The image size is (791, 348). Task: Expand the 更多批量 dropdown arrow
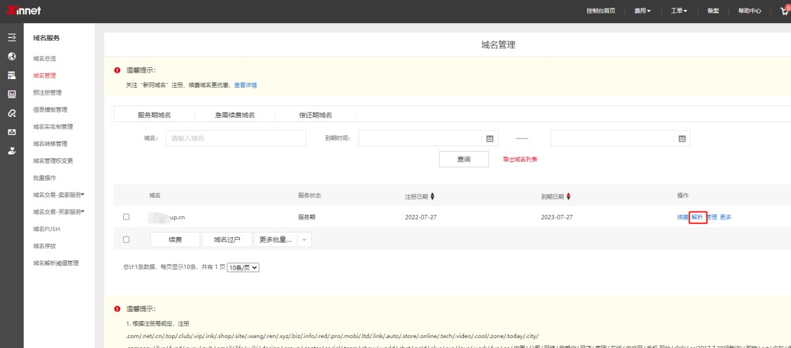pos(304,240)
